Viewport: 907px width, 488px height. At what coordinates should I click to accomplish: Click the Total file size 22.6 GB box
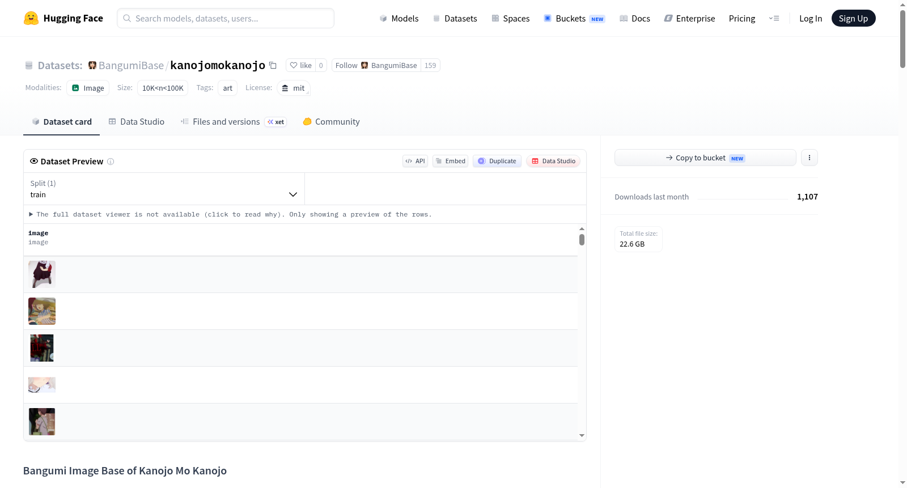click(638, 239)
